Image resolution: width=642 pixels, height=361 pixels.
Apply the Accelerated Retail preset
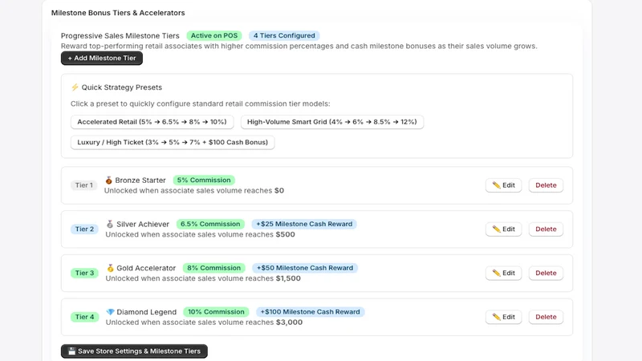152,122
